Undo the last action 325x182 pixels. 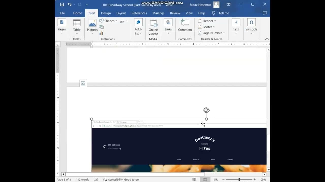point(69,4)
